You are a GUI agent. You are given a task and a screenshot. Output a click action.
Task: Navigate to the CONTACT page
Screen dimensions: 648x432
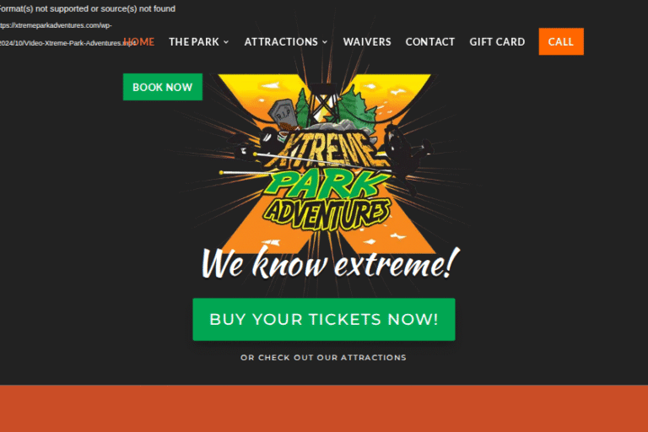click(429, 41)
